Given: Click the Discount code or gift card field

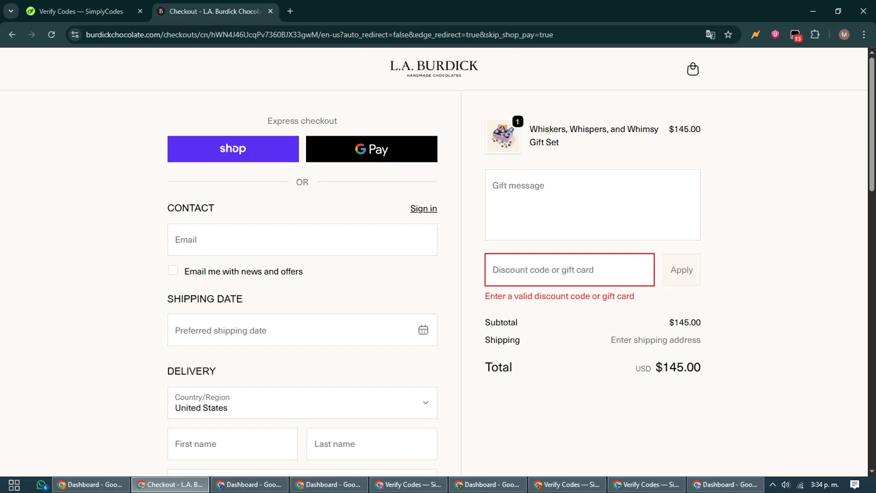Looking at the screenshot, I should coord(569,270).
